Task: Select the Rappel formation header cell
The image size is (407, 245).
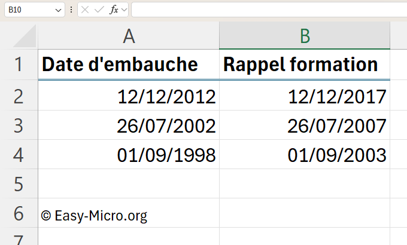Action: click(305, 65)
